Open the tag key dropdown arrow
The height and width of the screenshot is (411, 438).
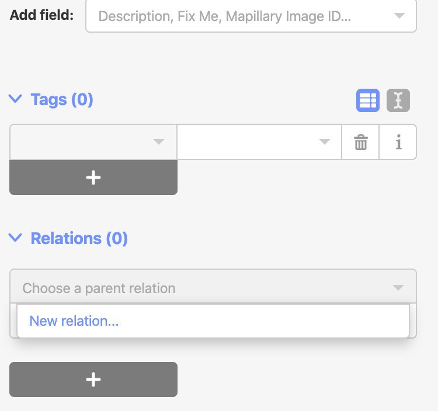pyautogui.click(x=159, y=141)
